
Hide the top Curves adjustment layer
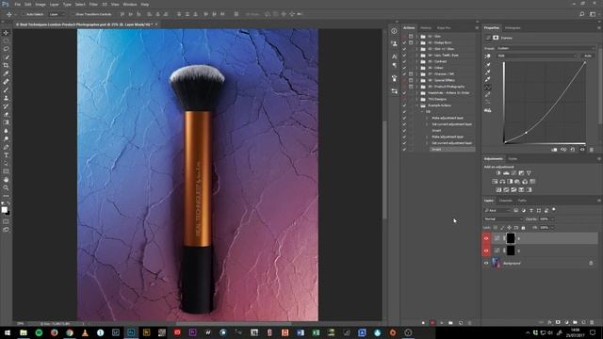[486, 238]
